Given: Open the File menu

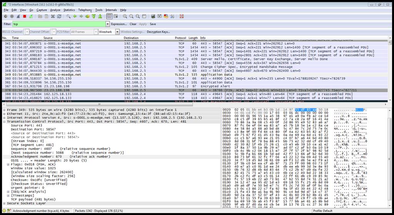Looking at the screenshot, I should click(6, 10).
